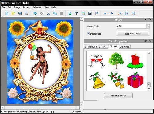Click the clip art scrollbar thumb
This screenshot has height=114, width=154.
pyautogui.click(x=149, y=85)
